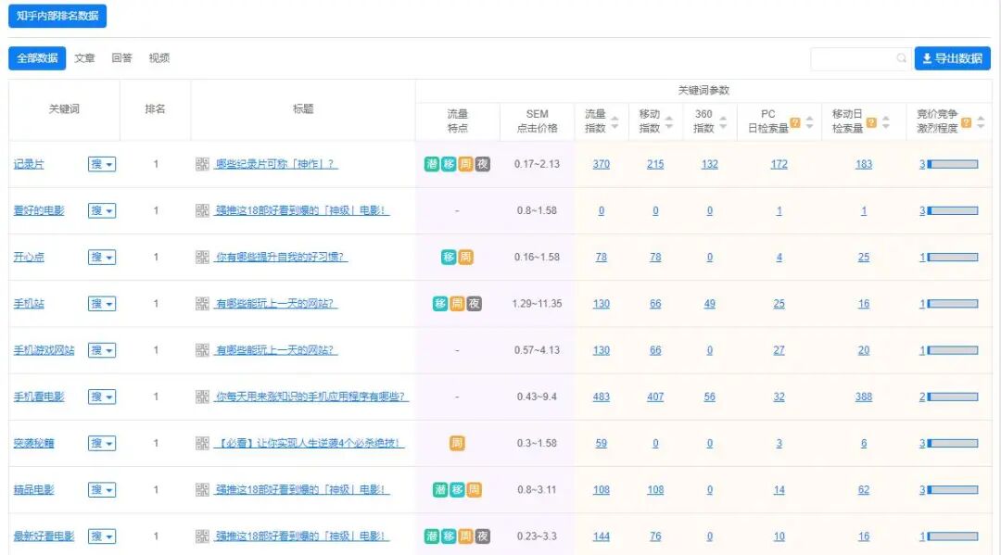Image resolution: width=1001 pixels, height=555 pixels.
Task: Click mobile daily searches 388 value
Action: [864, 397]
